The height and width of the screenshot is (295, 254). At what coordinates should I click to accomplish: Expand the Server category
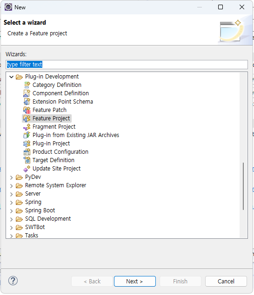click(x=12, y=194)
